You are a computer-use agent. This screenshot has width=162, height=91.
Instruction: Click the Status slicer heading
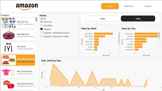tap(43, 15)
